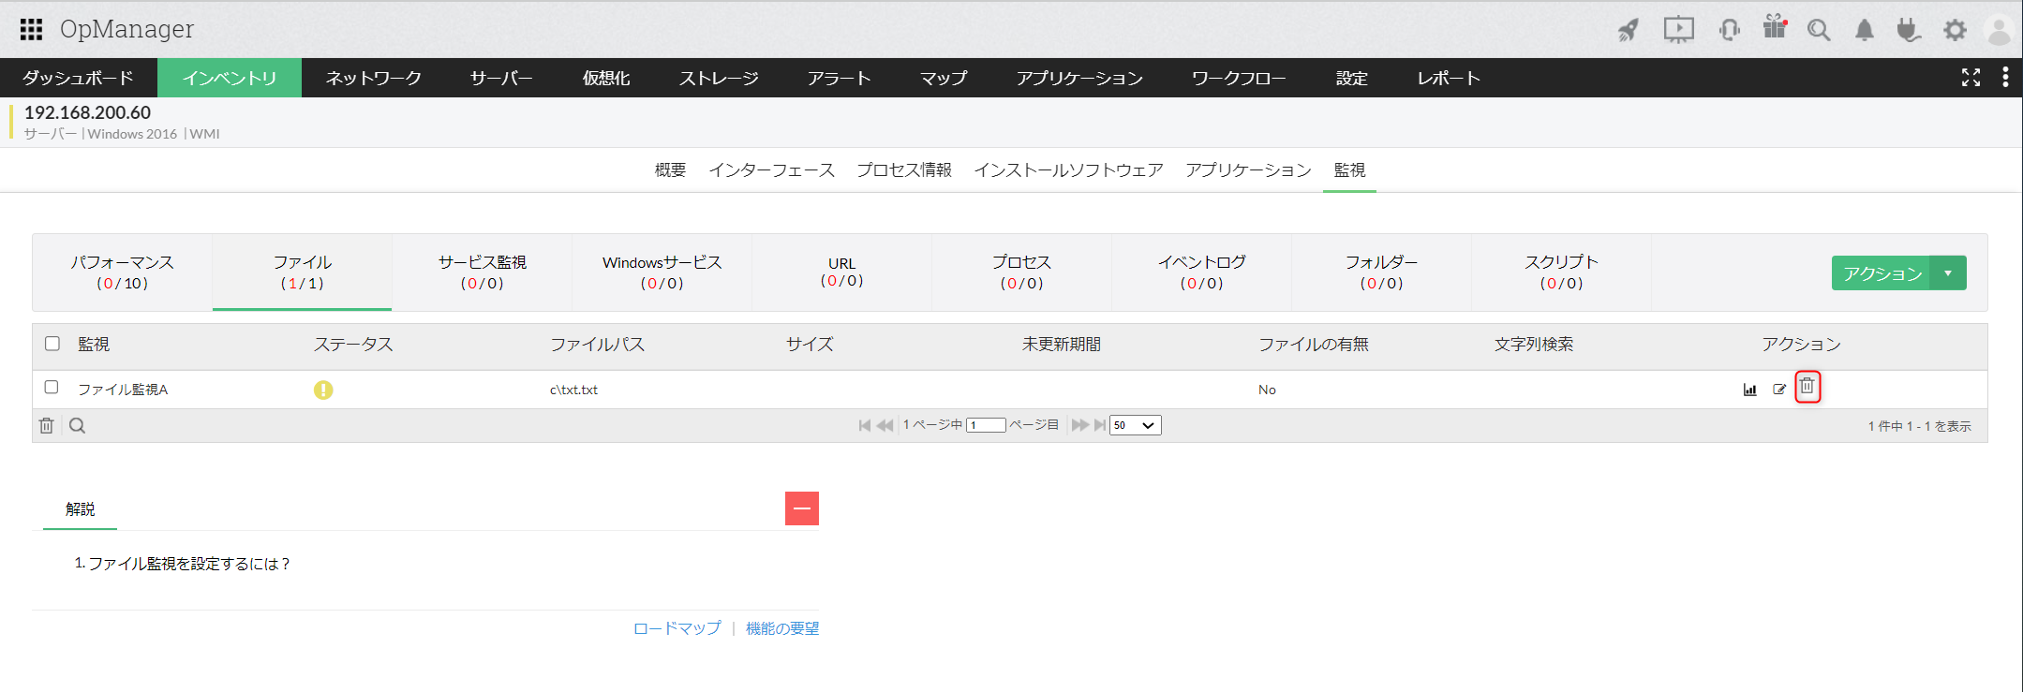Open the top nav アプリケーション menu
The height and width of the screenshot is (692, 2023).
(1079, 78)
